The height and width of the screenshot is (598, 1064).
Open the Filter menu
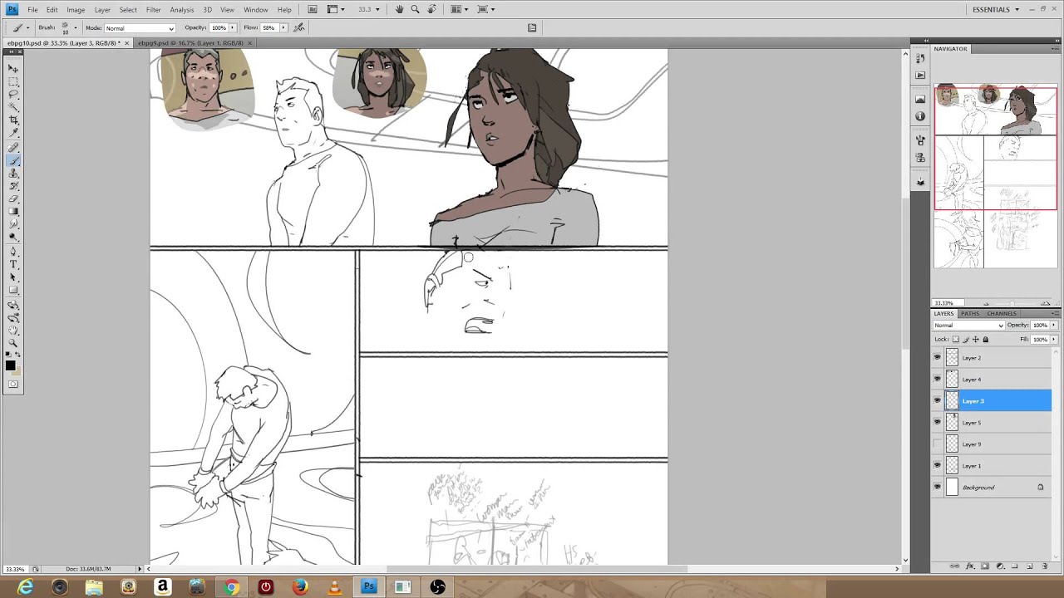(x=153, y=9)
